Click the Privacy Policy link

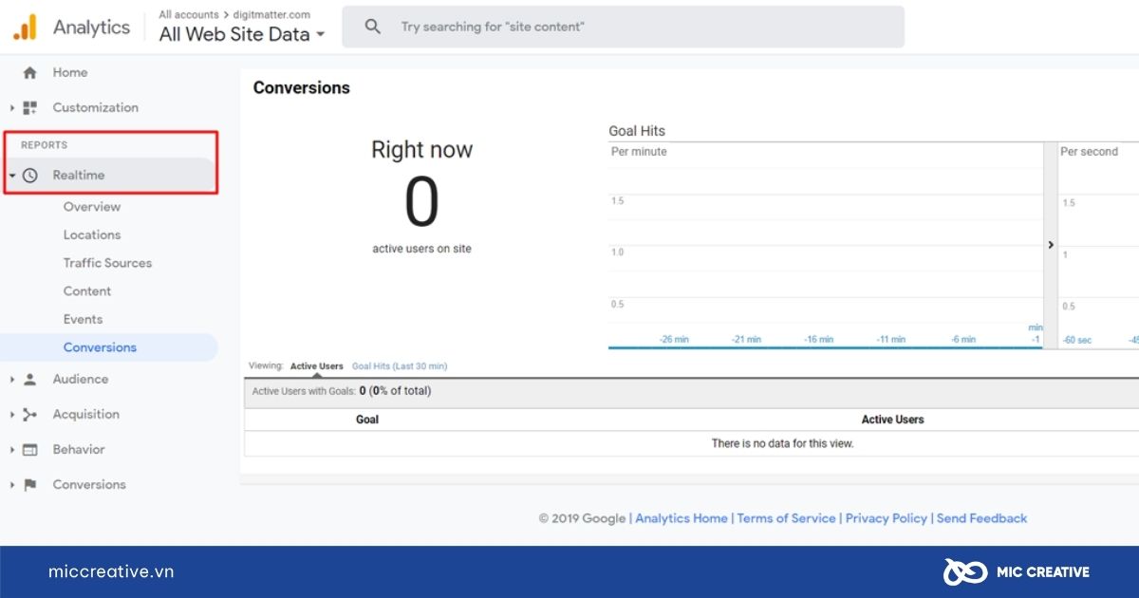point(887,518)
